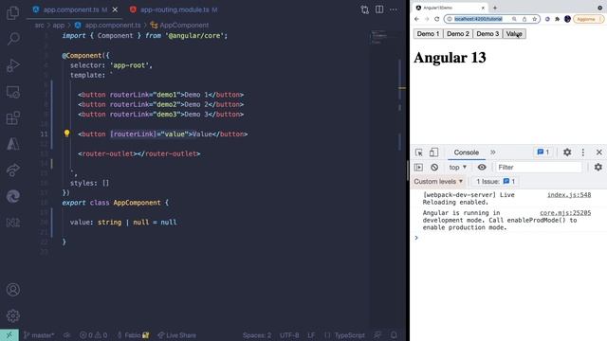
Task: Open the index.js:548 source link
Action: [x=569, y=195]
